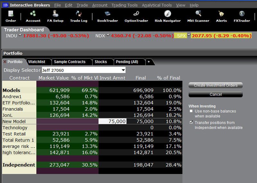The width and height of the screenshot is (257, 183).
Task: Select the New Model row
Action: coord(92,121)
